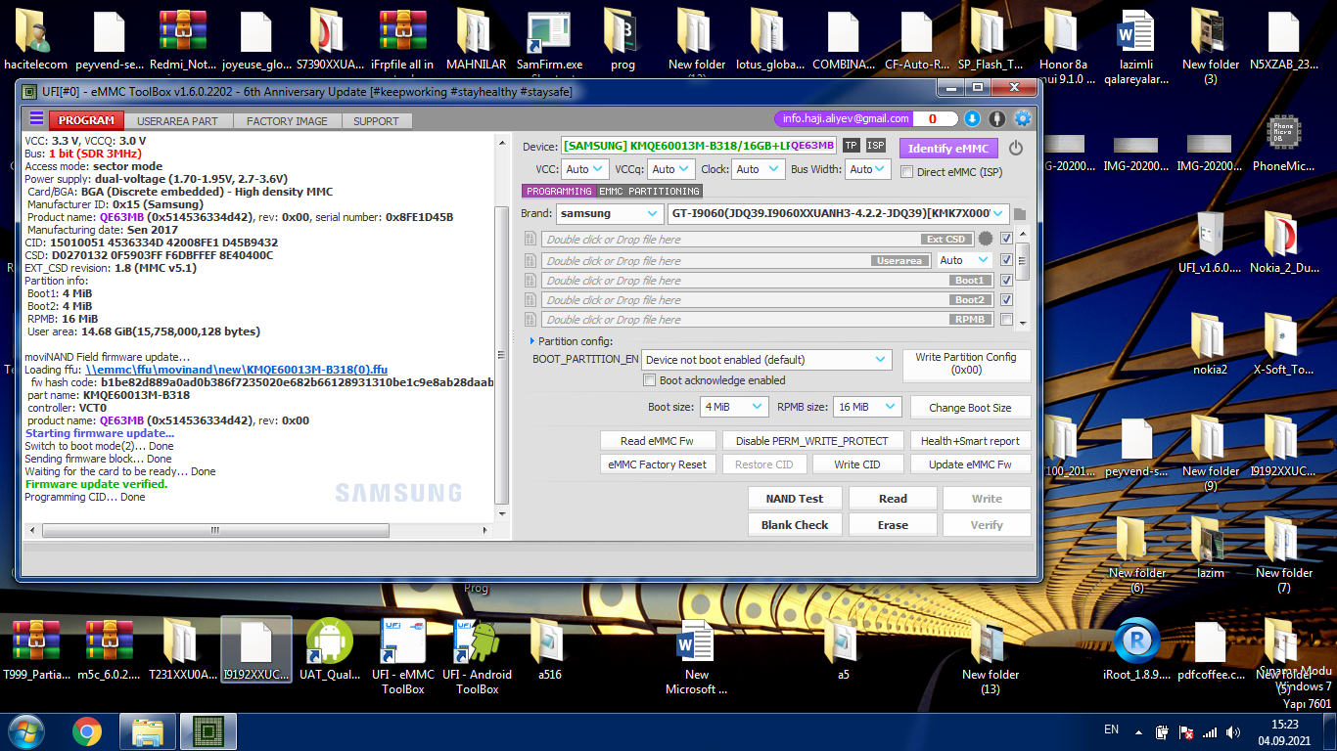Click the Update eMMC Fw button
This screenshot has height=751, width=1337.
[971, 464]
